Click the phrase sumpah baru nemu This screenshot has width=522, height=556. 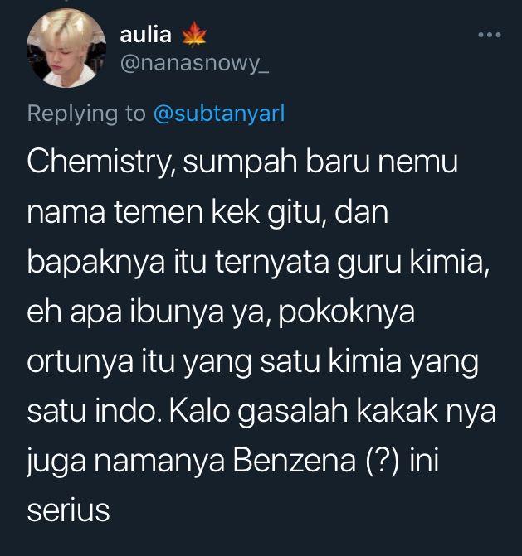(x=320, y=162)
